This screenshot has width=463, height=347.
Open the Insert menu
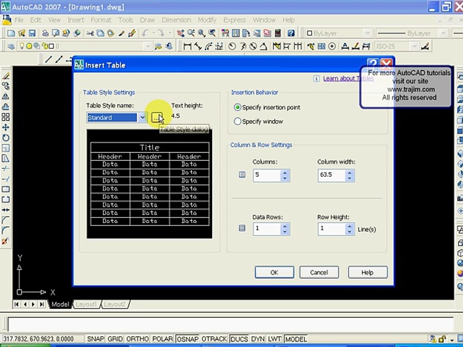[76, 20]
